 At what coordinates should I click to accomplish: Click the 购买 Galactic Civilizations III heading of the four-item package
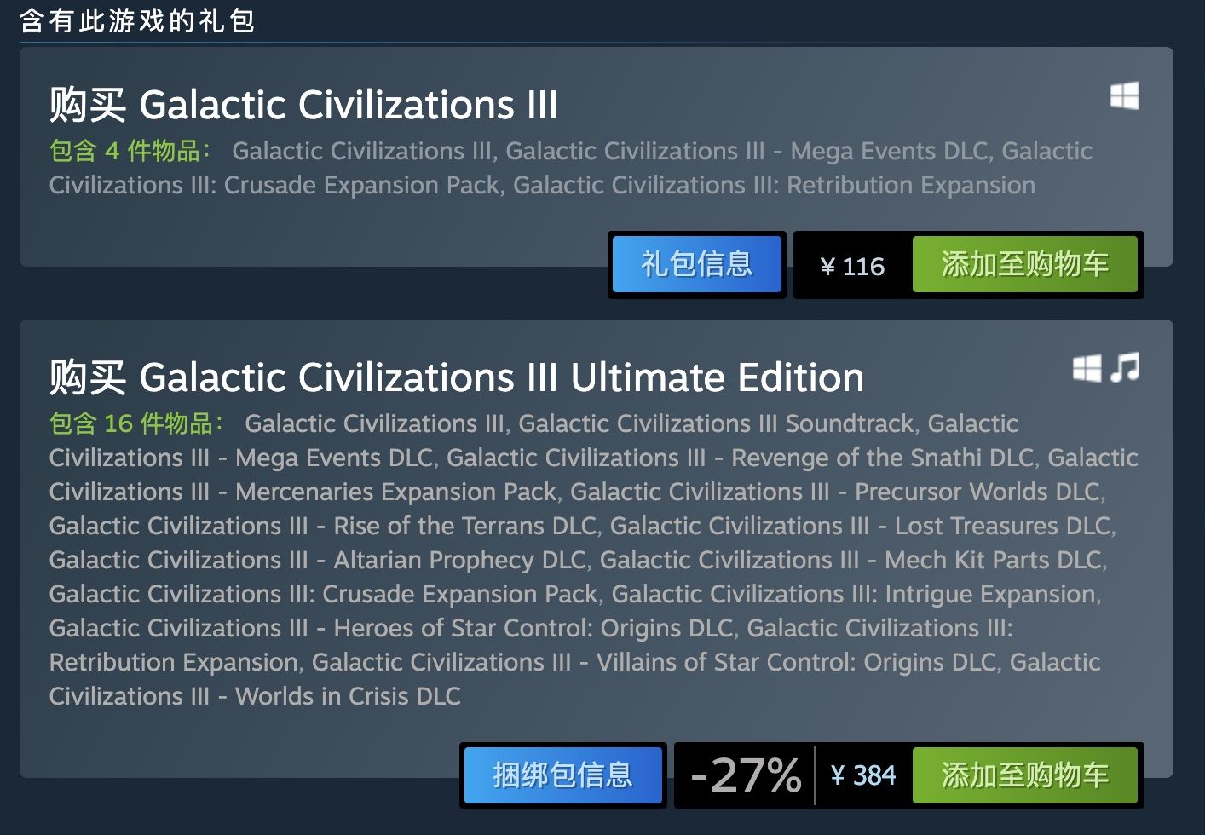(303, 106)
